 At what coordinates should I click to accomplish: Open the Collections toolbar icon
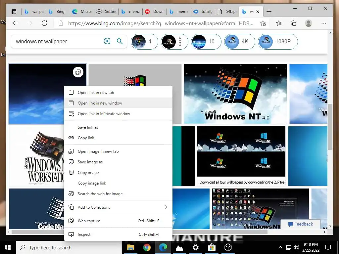(293, 23)
